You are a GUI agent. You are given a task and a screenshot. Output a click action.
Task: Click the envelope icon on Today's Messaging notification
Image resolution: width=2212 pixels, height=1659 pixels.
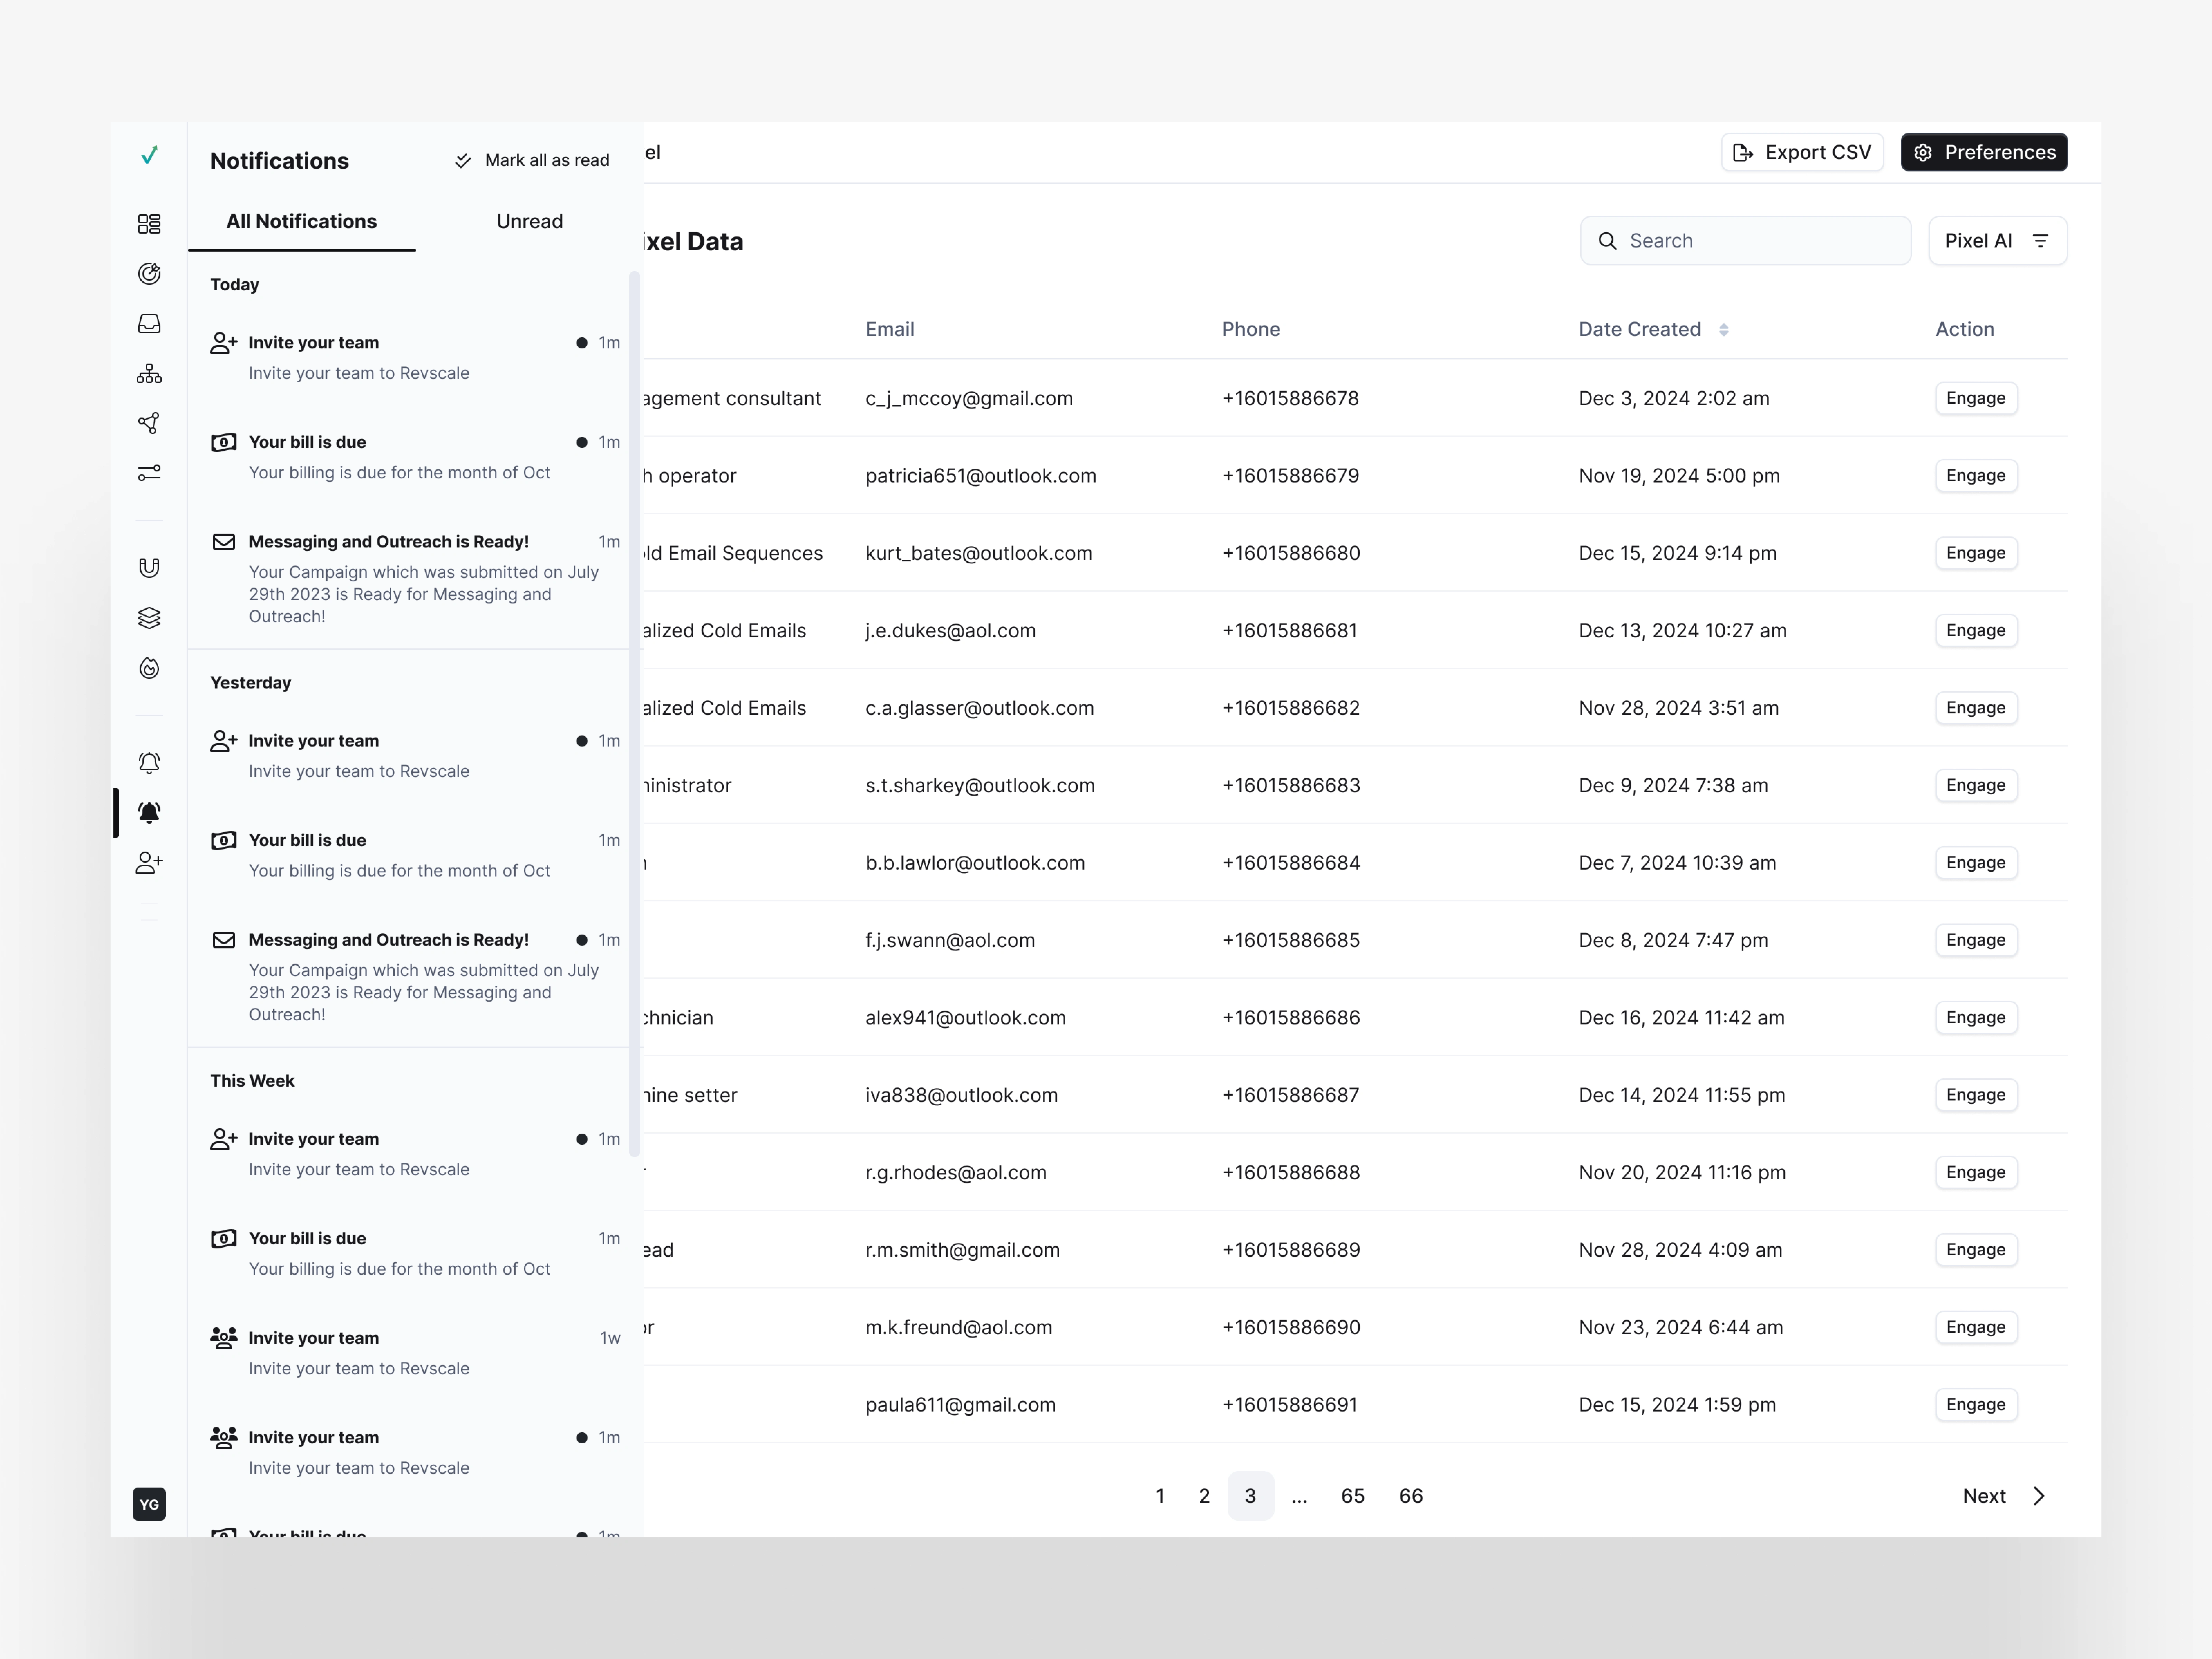tap(224, 542)
